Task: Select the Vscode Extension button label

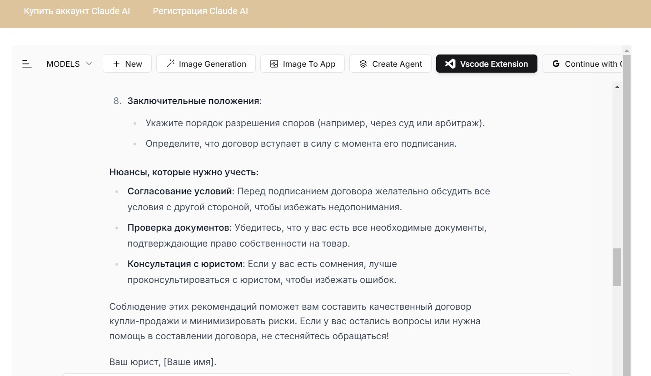Action: tap(494, 64)
